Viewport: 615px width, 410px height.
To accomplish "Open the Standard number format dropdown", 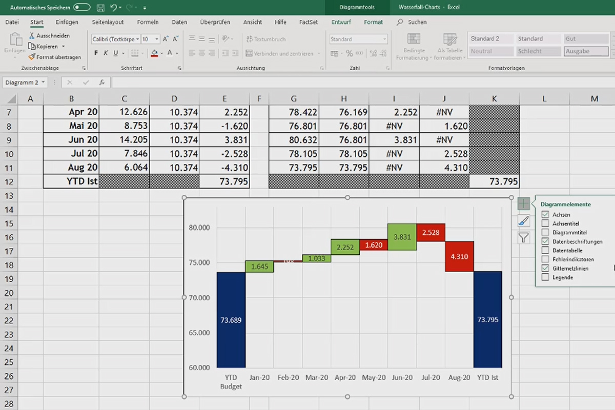I will (x=384, y=39).
